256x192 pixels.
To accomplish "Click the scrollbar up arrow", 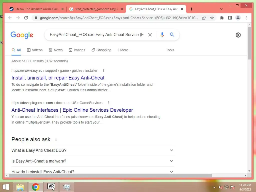I will tap(249, 25).
